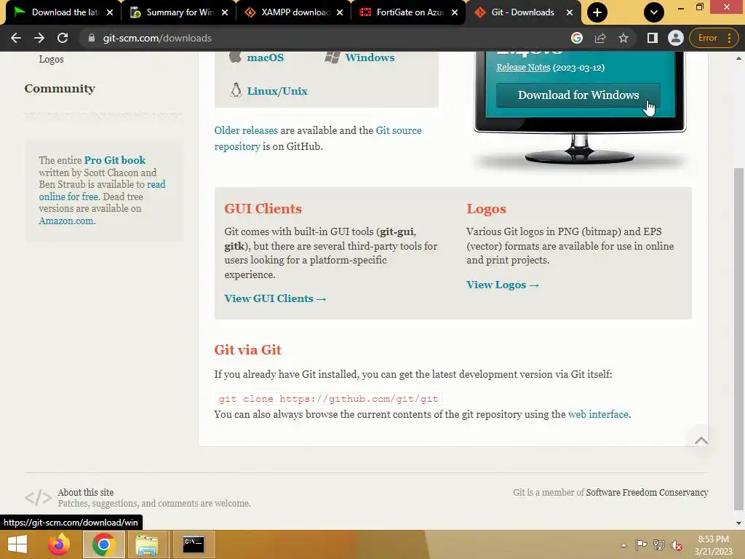Click the Apple logo icon
This screenshot has width=745, height=559.
pos(235,57)
